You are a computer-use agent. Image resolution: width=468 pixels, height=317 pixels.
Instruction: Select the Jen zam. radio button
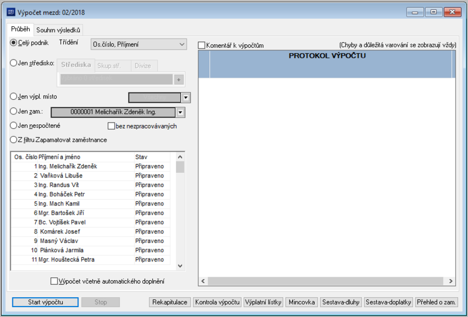pyautogui.click(x=13, y=112)
